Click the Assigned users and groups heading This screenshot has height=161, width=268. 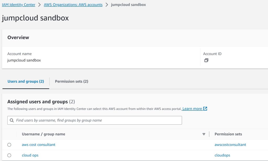coord(41,102)
